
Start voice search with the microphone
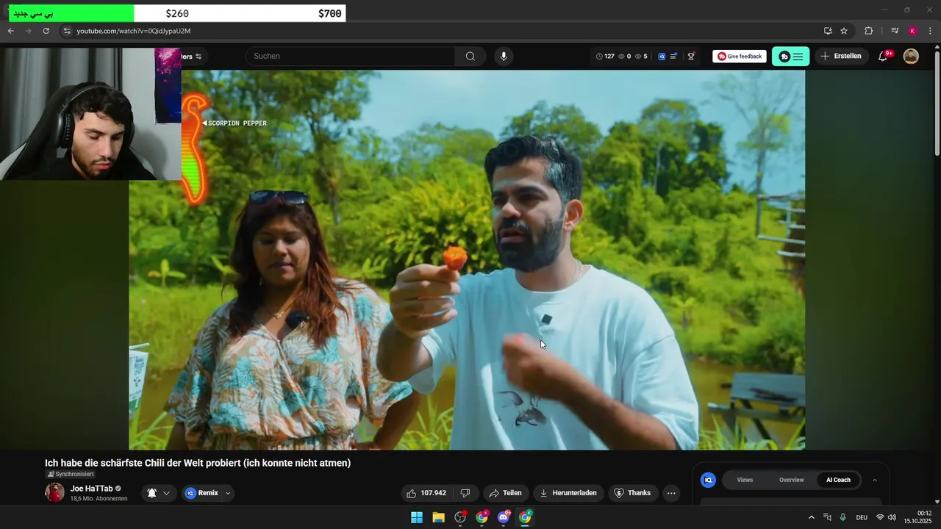pos(504,57)
